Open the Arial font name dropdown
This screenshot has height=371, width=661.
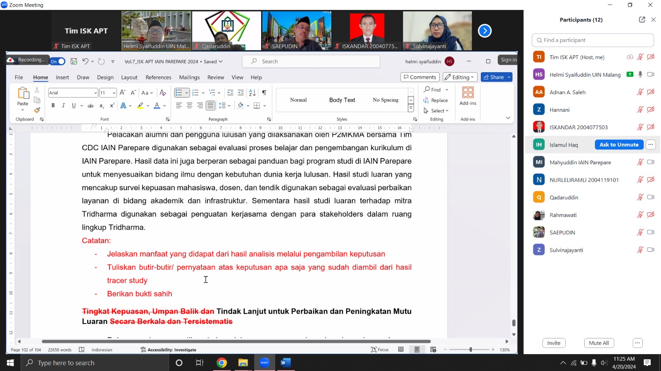tap(95, 93)
